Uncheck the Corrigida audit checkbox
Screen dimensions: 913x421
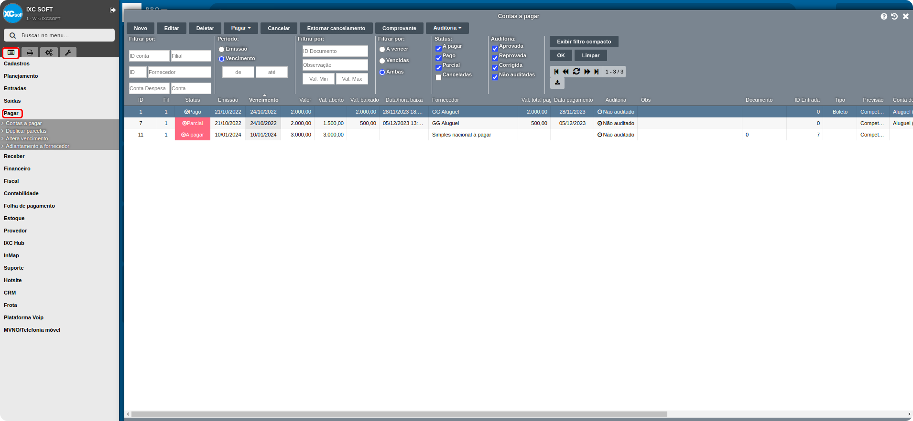click(495, 68)
